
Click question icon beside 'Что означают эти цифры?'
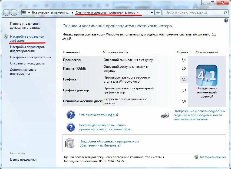click(71, 115)
